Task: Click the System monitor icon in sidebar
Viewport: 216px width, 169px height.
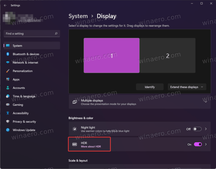Action: click(8, 46)
